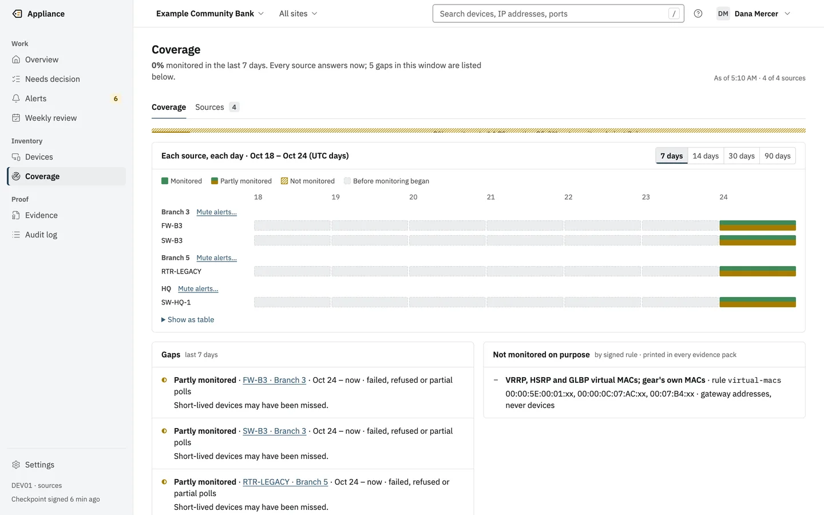Open the SW-B3 · Branch 3 link
This screenshot has width=824, height=515.
click(x=275, y=431)
